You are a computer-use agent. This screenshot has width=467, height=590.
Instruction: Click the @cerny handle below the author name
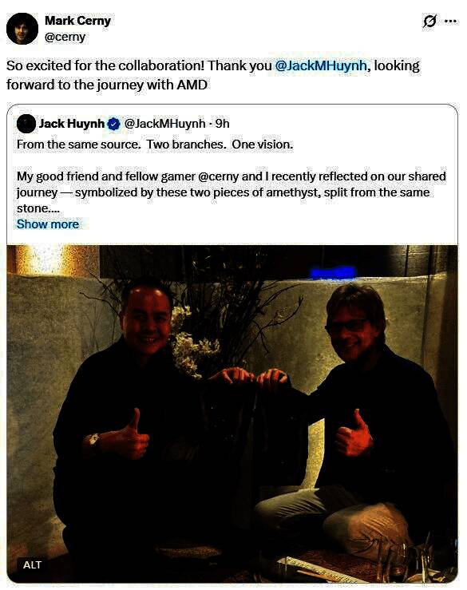[x=65, y=37]
